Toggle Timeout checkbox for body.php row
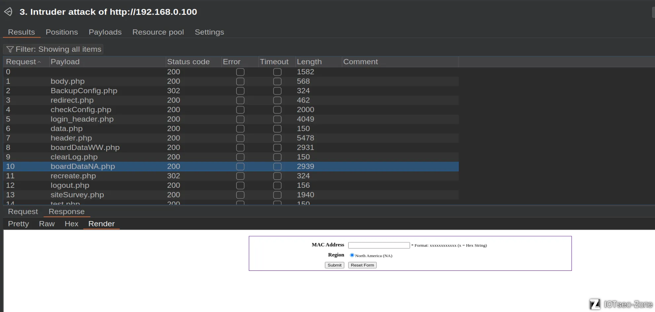The image size is (655, 312). click(277, 81)
